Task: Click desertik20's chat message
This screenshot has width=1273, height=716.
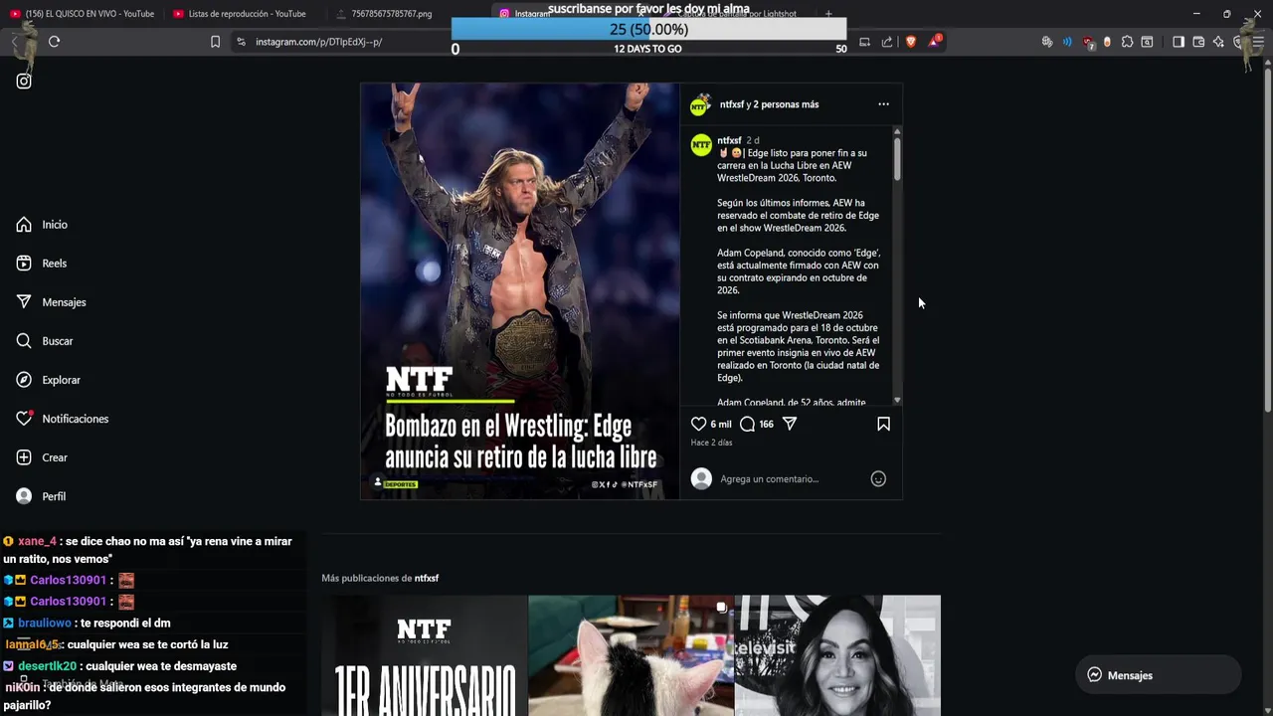Action: click(120, 666)
